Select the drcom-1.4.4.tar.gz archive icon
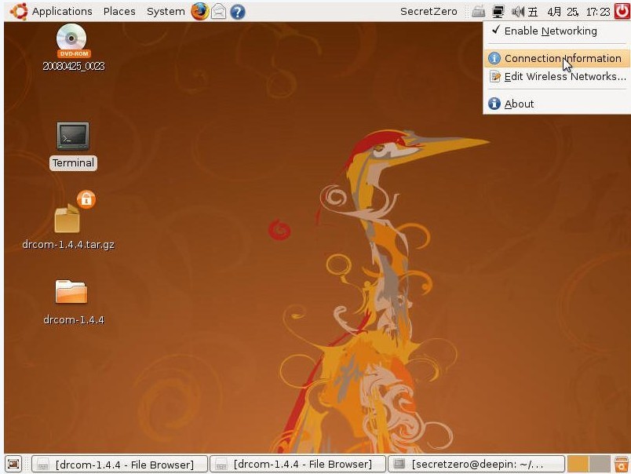The height and width of the screenshot is (474, 631). [68, 220]
